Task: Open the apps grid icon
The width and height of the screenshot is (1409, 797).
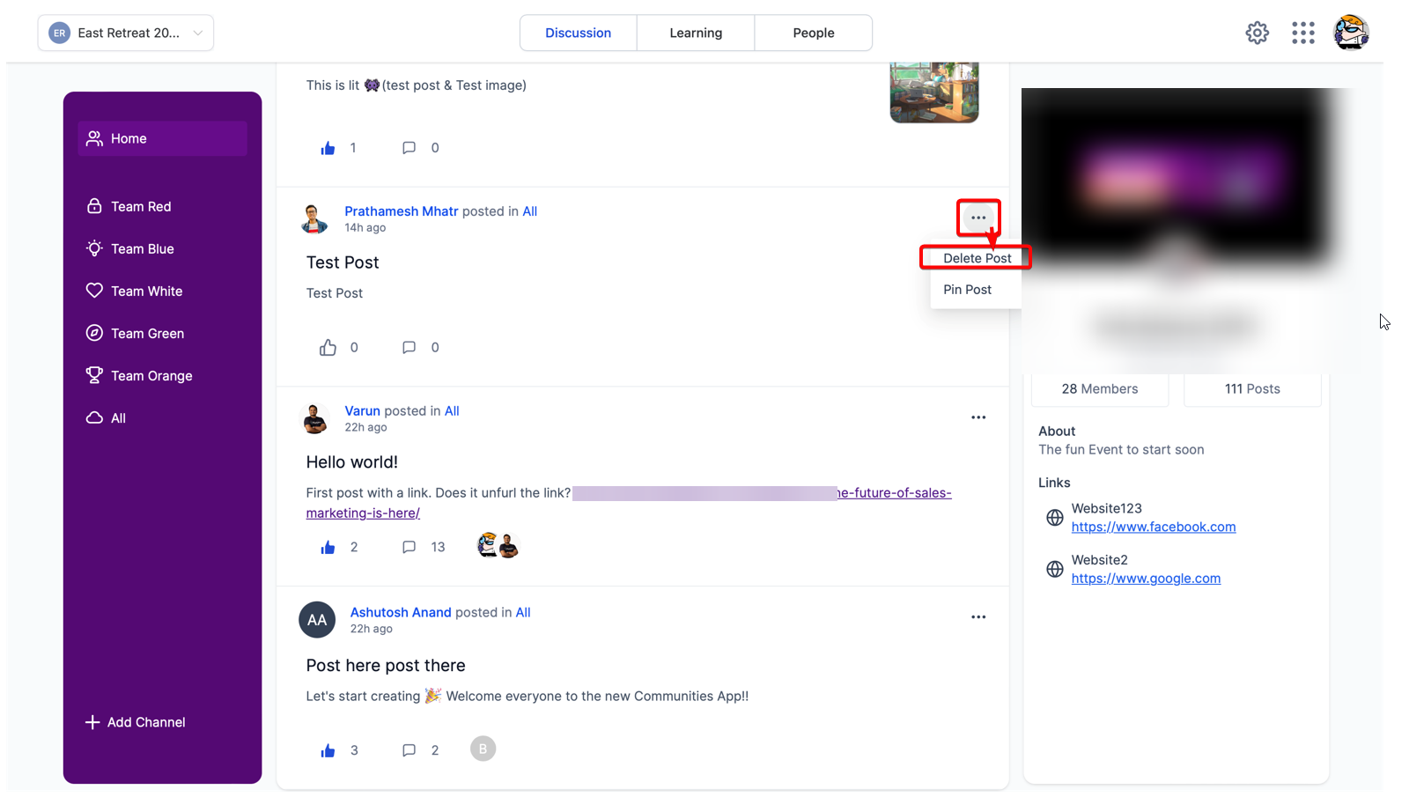Action: 1302,33
